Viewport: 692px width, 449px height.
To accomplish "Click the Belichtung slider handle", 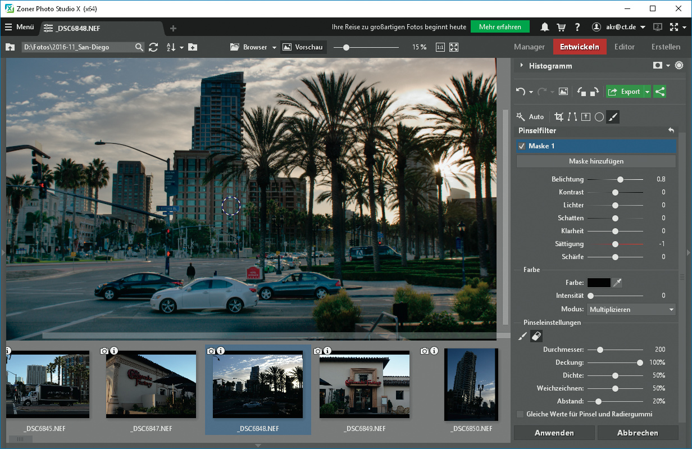I will point(620,179).
